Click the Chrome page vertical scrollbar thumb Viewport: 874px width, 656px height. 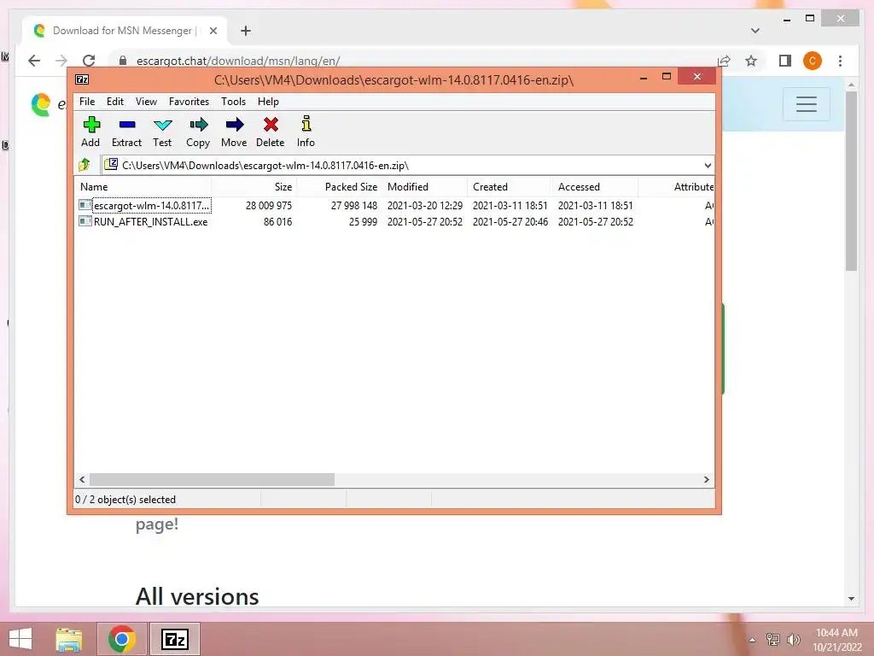tap(851, 181)
